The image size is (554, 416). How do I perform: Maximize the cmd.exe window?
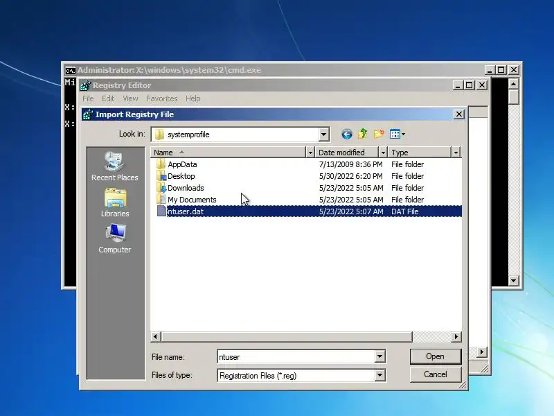tap(501, 70)
